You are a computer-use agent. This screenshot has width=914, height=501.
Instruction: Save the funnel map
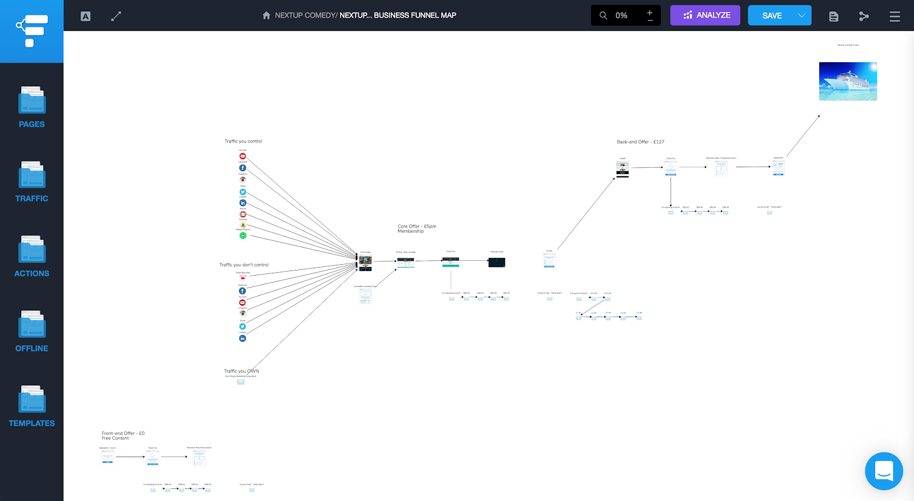pos(772,15)
